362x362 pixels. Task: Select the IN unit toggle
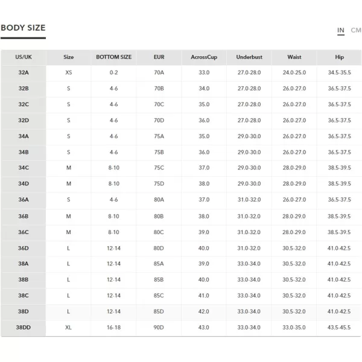click(x=341, y=30)
